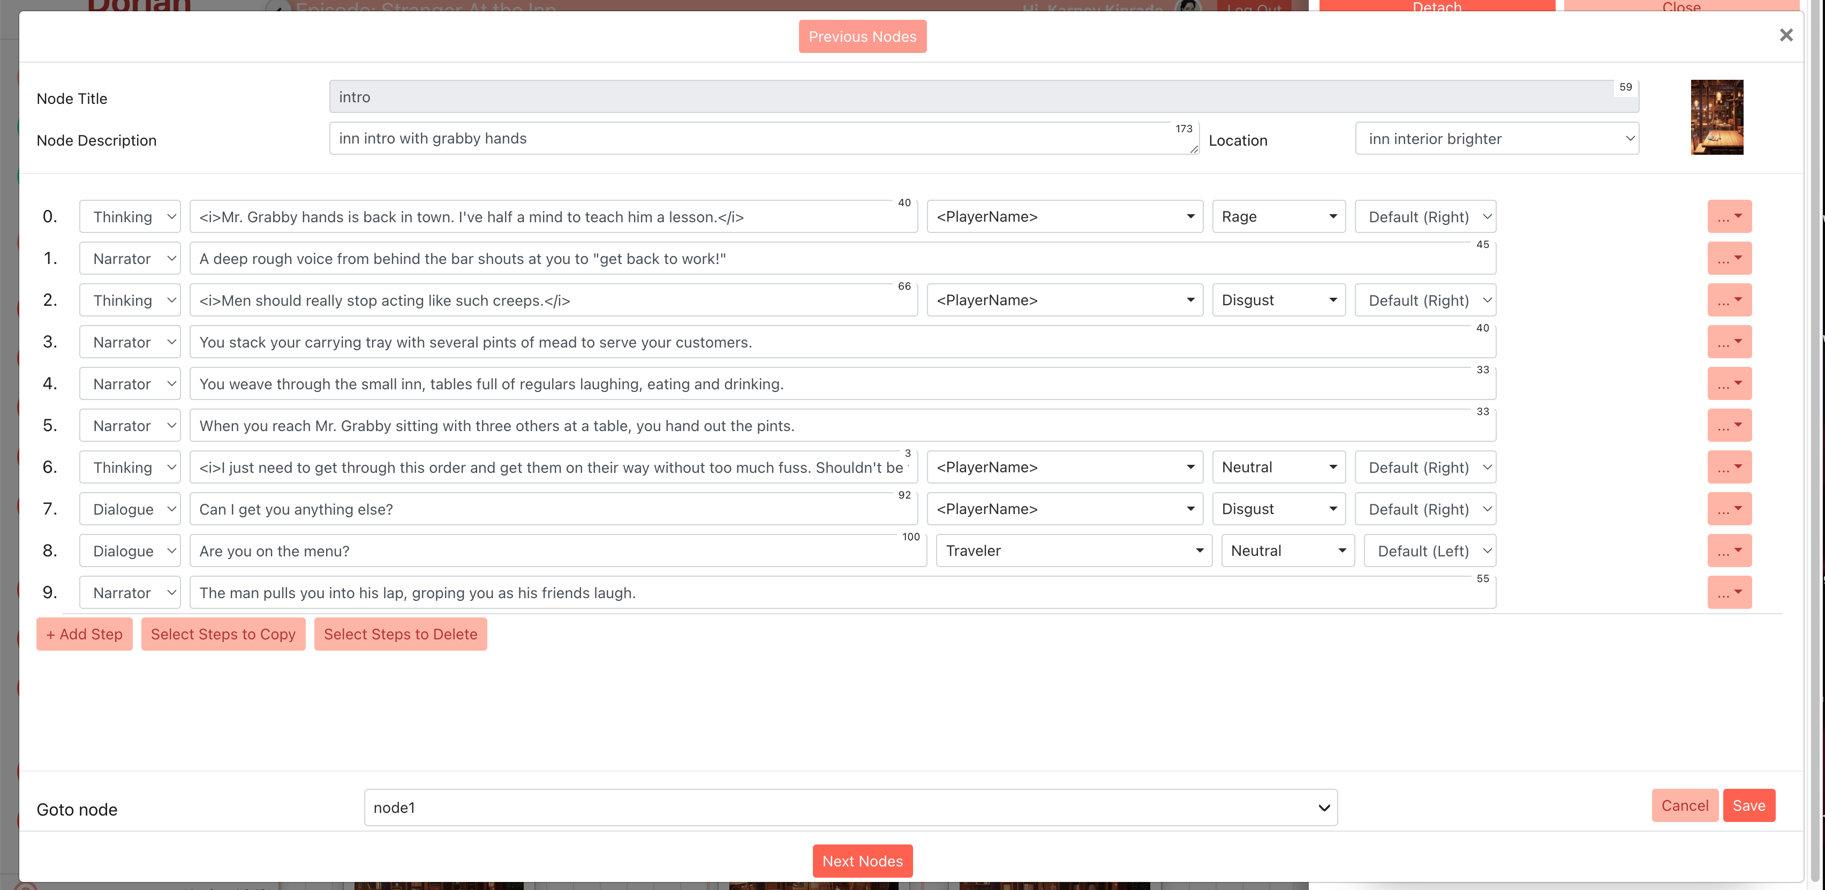Open the options menu for step 5

tap(1729, 426)
